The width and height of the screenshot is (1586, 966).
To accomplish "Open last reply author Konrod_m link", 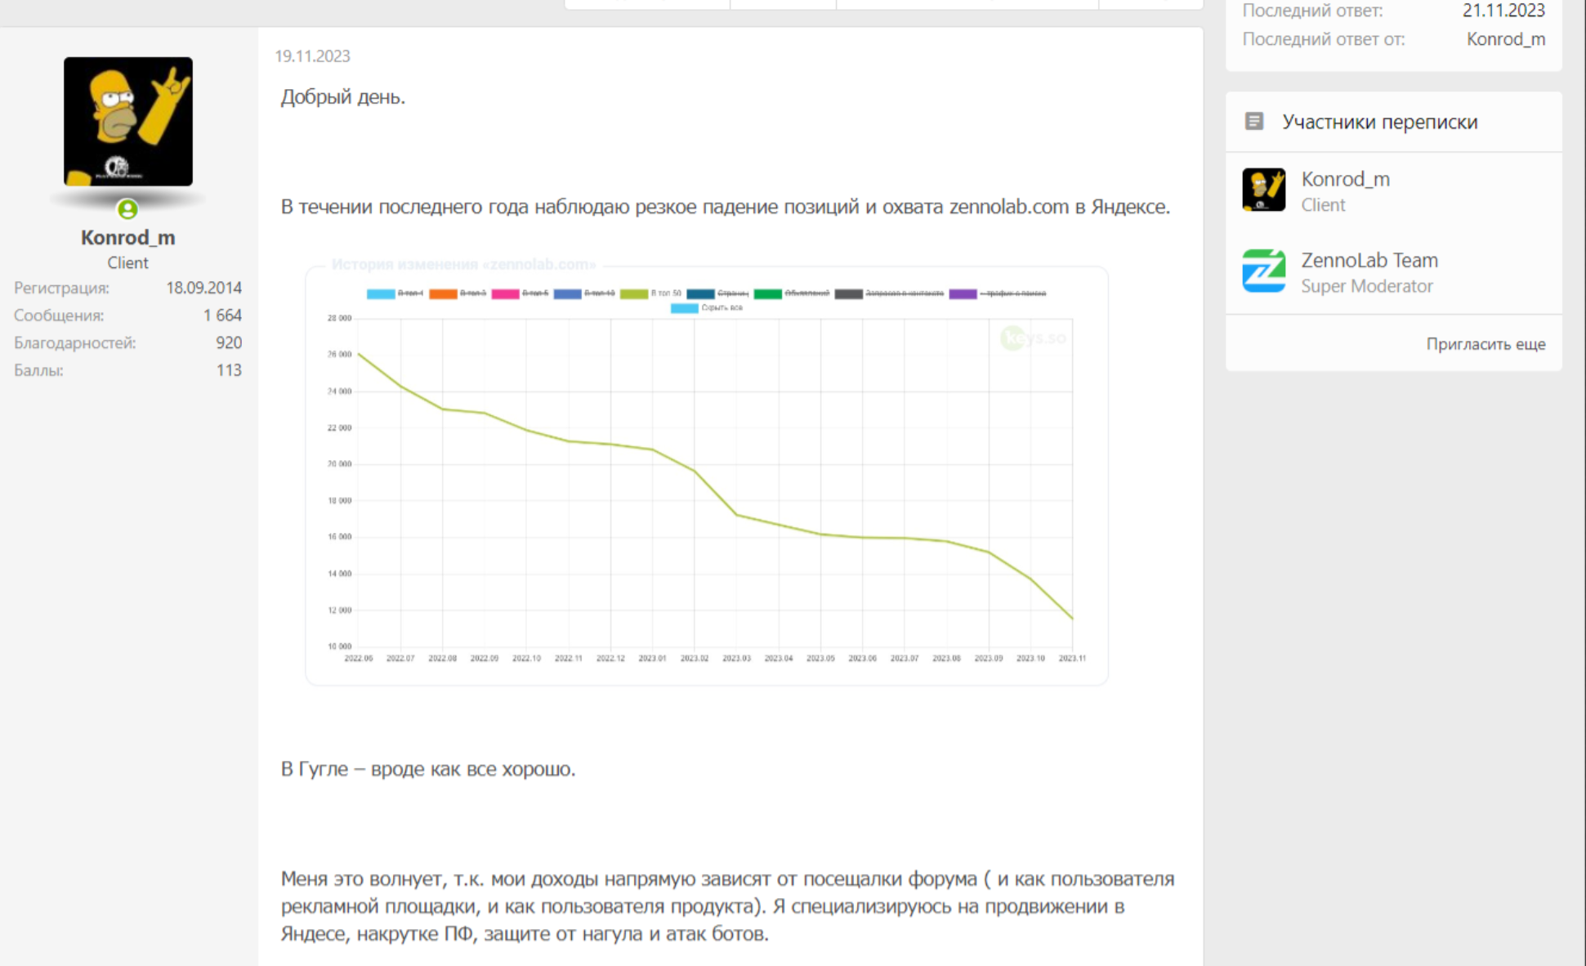I will (1505, 39).
